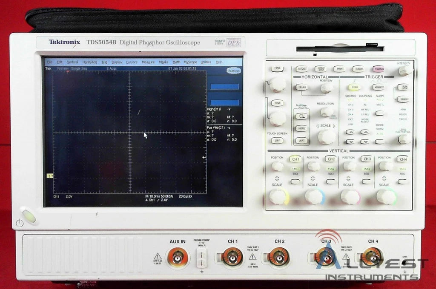Screen dimensions: 436x289
Task: Push the ADVANCED trigger button
Action: pyautogui.click(x=379, y=87)
